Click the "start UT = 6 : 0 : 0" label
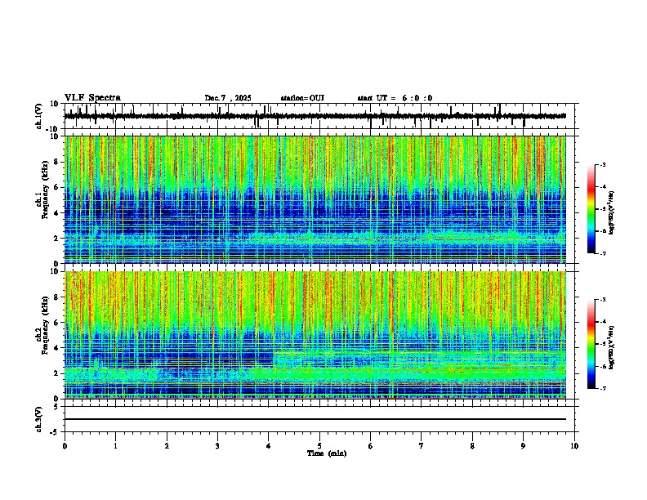Viewport: 647px width, 500px height. coord(395,98)
